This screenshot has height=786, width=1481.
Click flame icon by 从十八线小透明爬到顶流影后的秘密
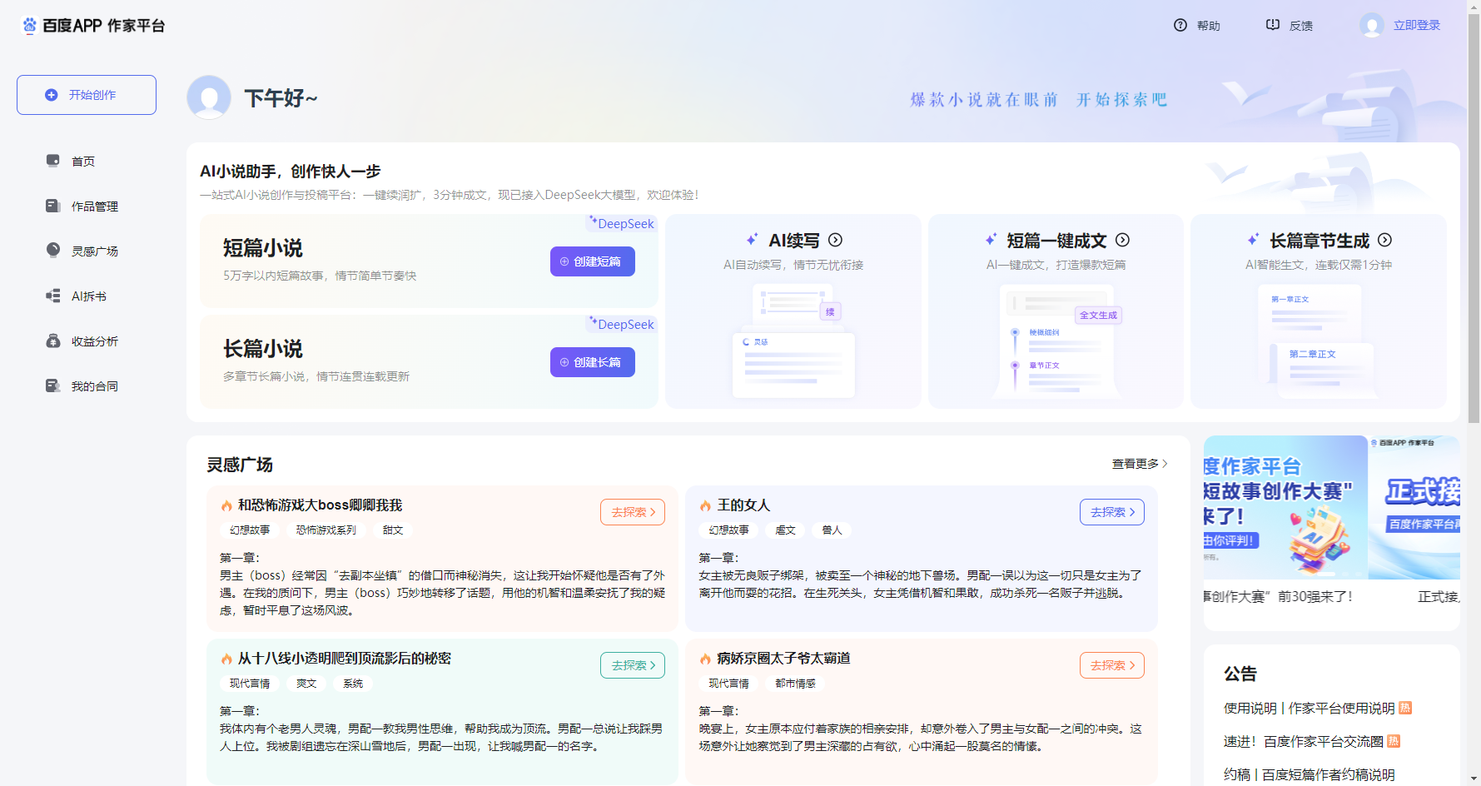pyautogui.click(x=226, y=659)
